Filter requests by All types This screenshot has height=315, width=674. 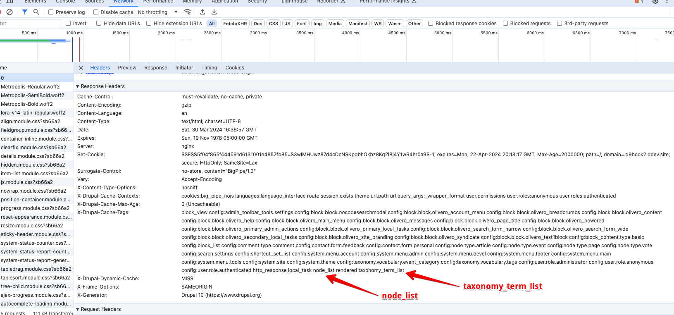point(212,24)
